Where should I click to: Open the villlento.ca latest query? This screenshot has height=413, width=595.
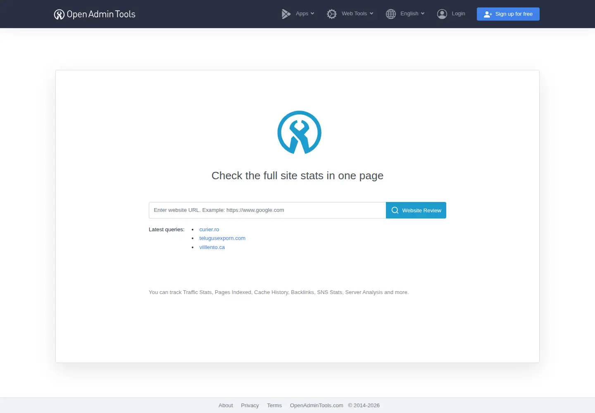click(212, 247)
